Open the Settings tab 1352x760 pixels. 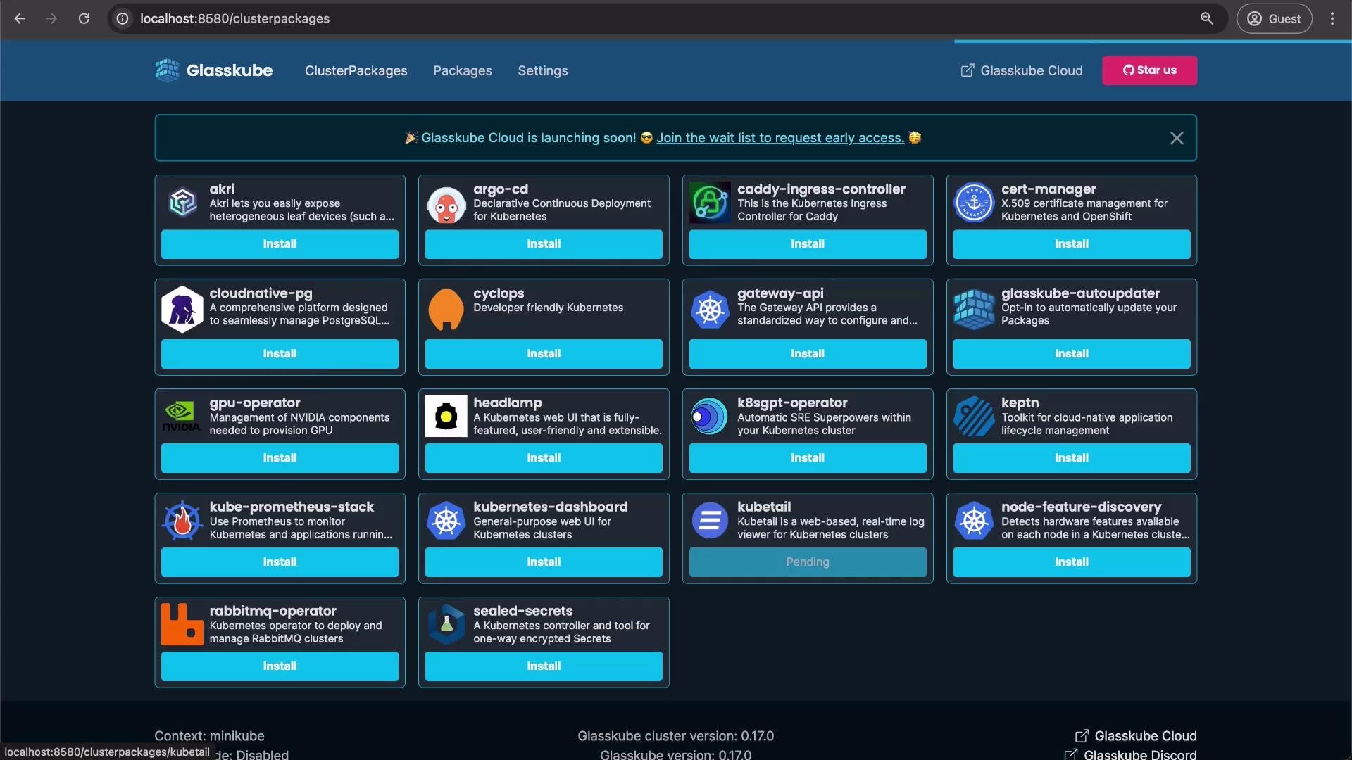(542, 71)
